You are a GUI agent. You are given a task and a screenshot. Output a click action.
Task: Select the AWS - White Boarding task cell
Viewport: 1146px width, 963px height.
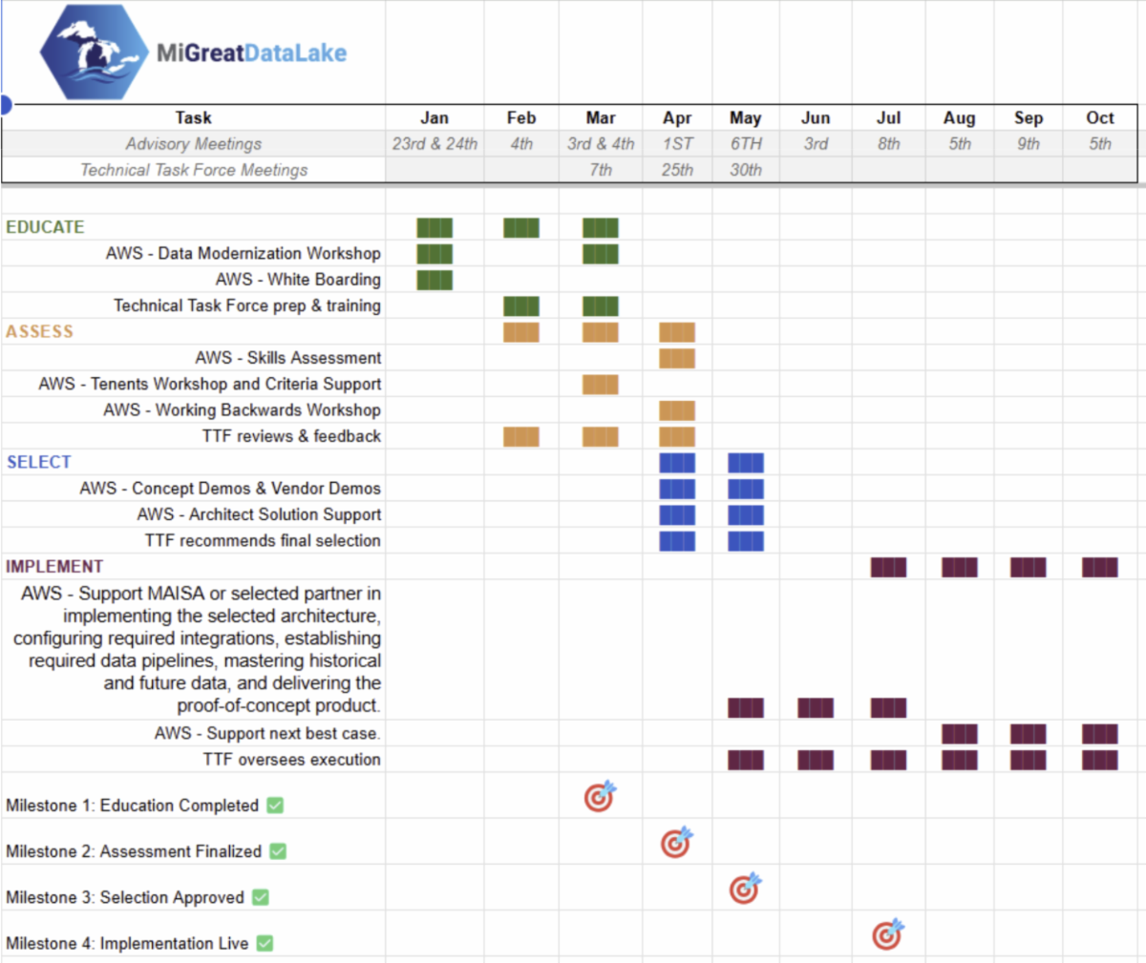pos(298,280)
